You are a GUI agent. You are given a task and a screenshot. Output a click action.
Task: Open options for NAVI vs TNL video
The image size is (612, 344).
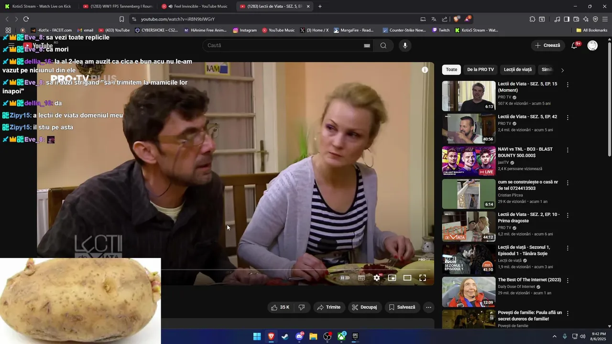[x=568, y=150]
